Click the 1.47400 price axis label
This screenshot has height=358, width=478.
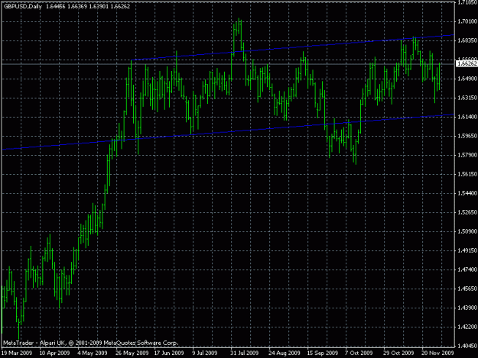467,269
